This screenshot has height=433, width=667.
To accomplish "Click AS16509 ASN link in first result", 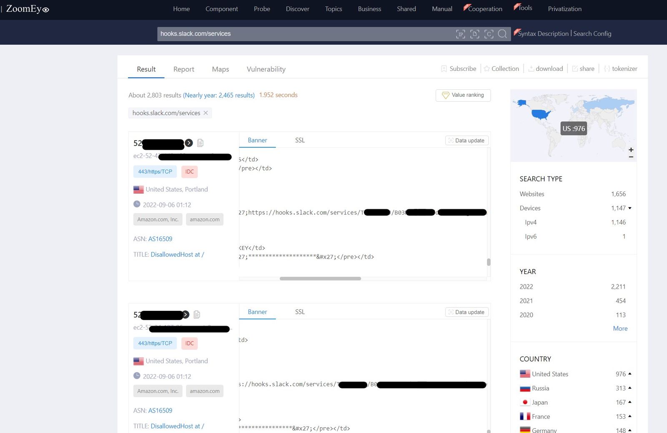I will [x=160, y=239].
